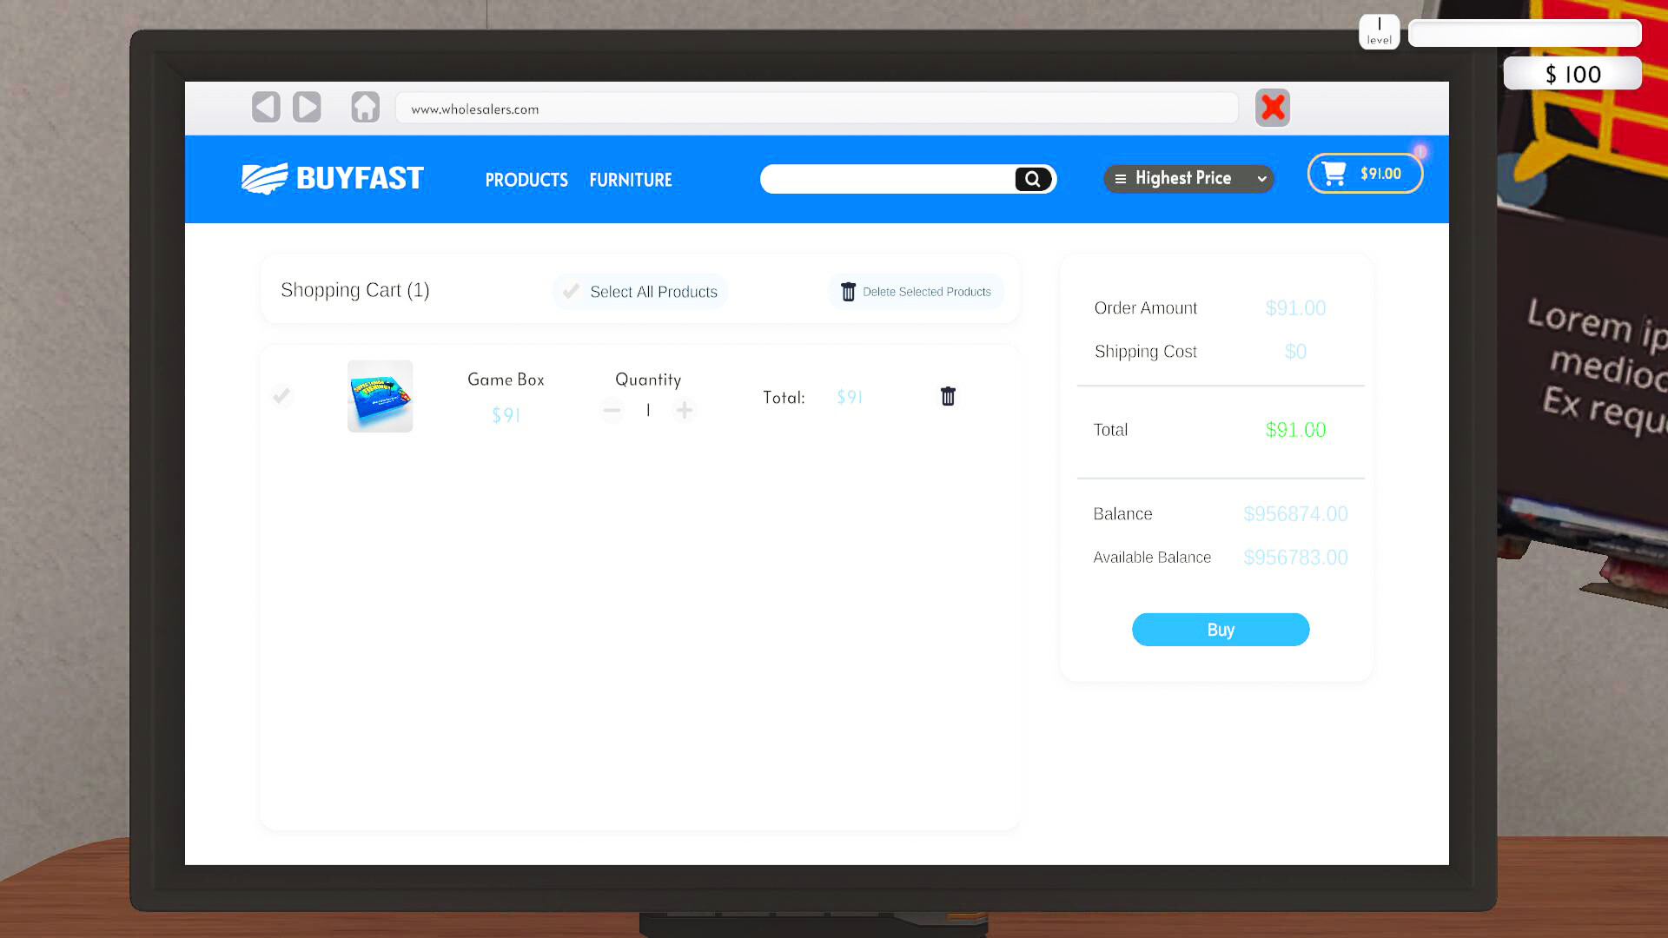Decrease Game Box quantity with minus stepper

point(612,410)
